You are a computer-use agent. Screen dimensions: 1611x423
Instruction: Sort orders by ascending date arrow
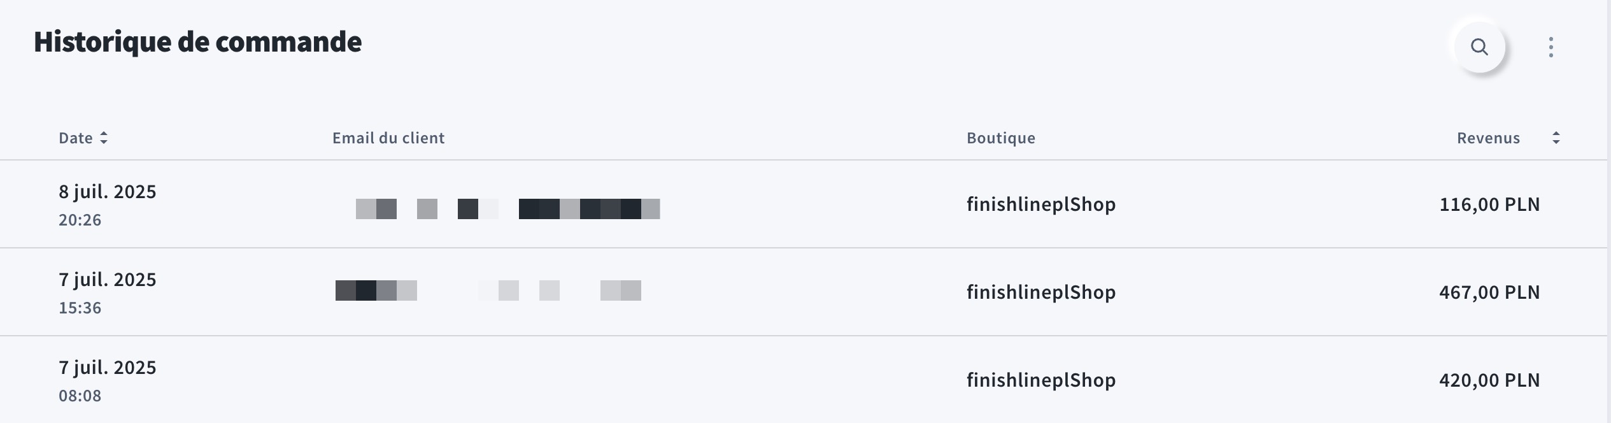[x=104, y=132]
